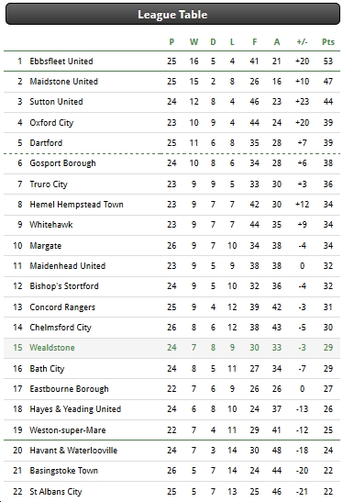Screen dimensions: 343x502
Task: Select the Maidstone United row
Action: (x=171, y=82)
